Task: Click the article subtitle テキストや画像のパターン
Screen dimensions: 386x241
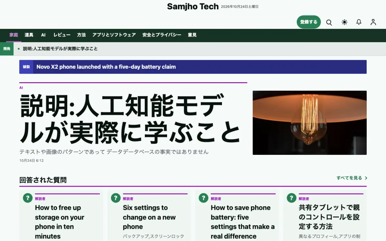Action: tap(114, 152)
